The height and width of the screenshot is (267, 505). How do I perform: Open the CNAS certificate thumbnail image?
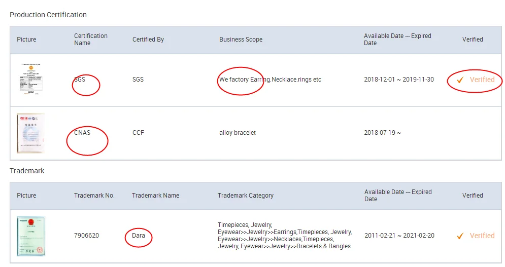30,133
